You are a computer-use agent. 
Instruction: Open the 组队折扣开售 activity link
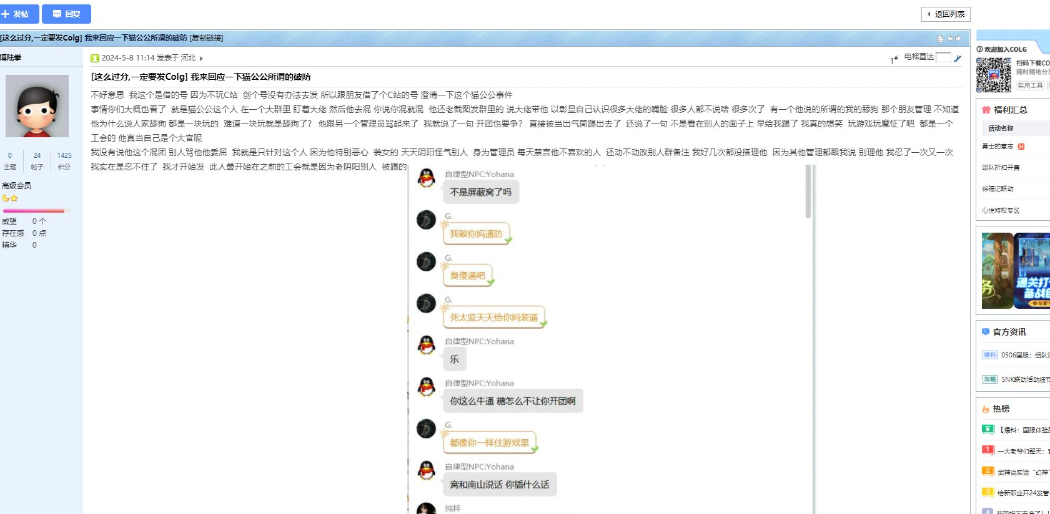click(x=1001, y=168)
